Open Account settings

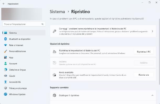24,64
